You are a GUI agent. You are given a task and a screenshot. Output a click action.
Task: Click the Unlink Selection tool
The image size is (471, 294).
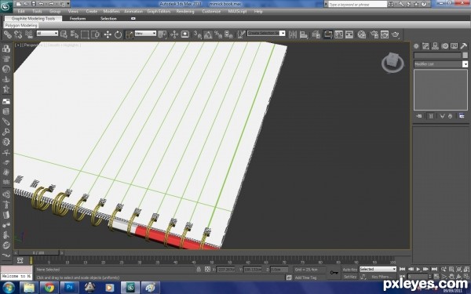18,34
